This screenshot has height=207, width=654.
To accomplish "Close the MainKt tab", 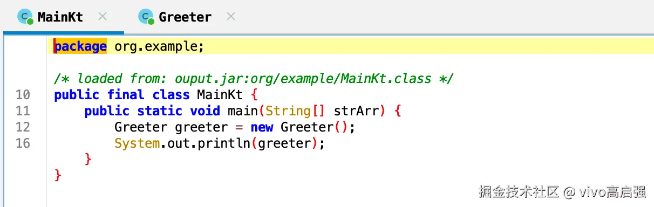I will (103, 17).
